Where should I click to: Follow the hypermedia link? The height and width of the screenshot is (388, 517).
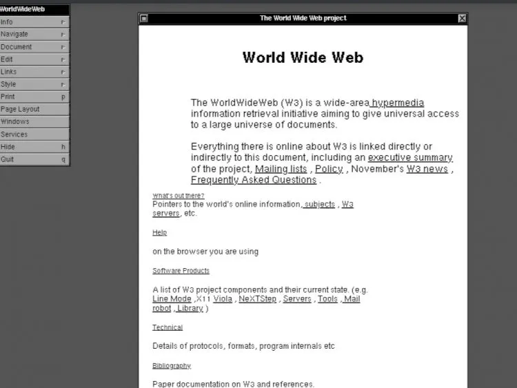tap(398, 103)
